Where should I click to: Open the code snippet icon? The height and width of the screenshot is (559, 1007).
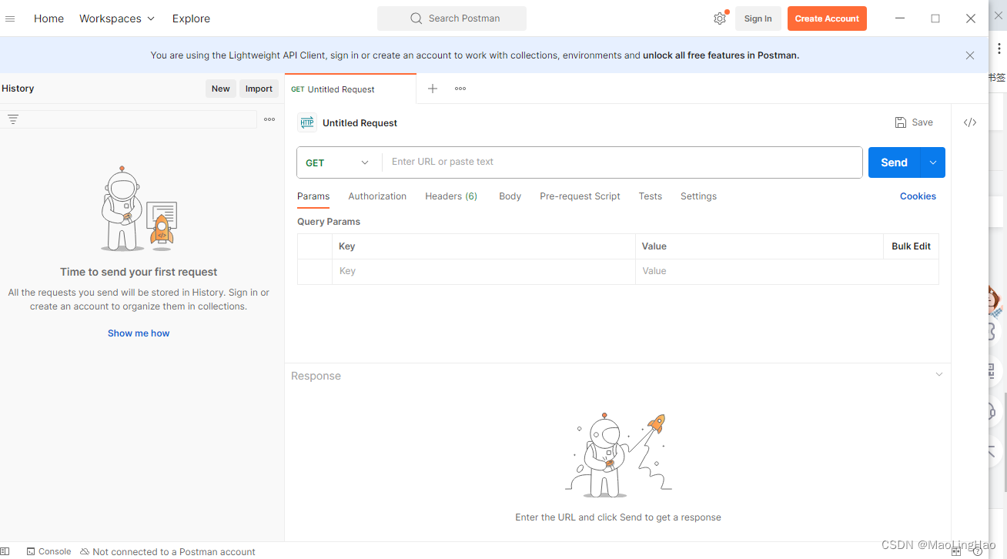(970, 122)
